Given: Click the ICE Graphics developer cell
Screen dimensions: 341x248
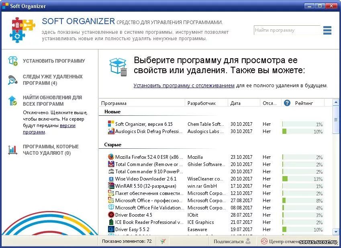Looking at the screenshot, I should [200, 222].
